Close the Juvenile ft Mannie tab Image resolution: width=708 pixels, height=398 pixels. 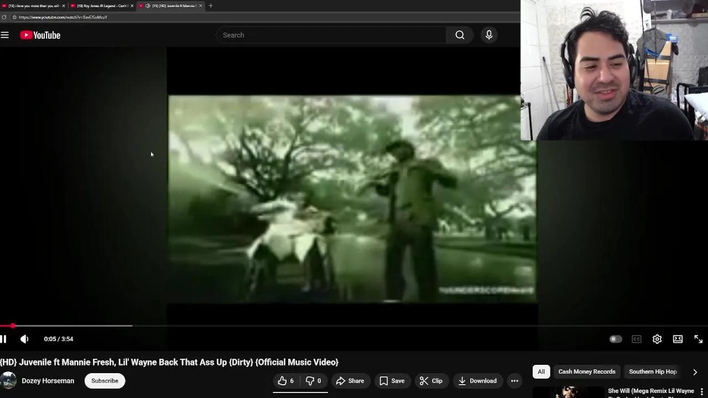[200, 6]
